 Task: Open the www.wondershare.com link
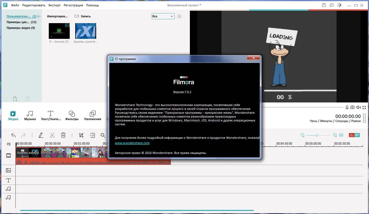[132, 143]
